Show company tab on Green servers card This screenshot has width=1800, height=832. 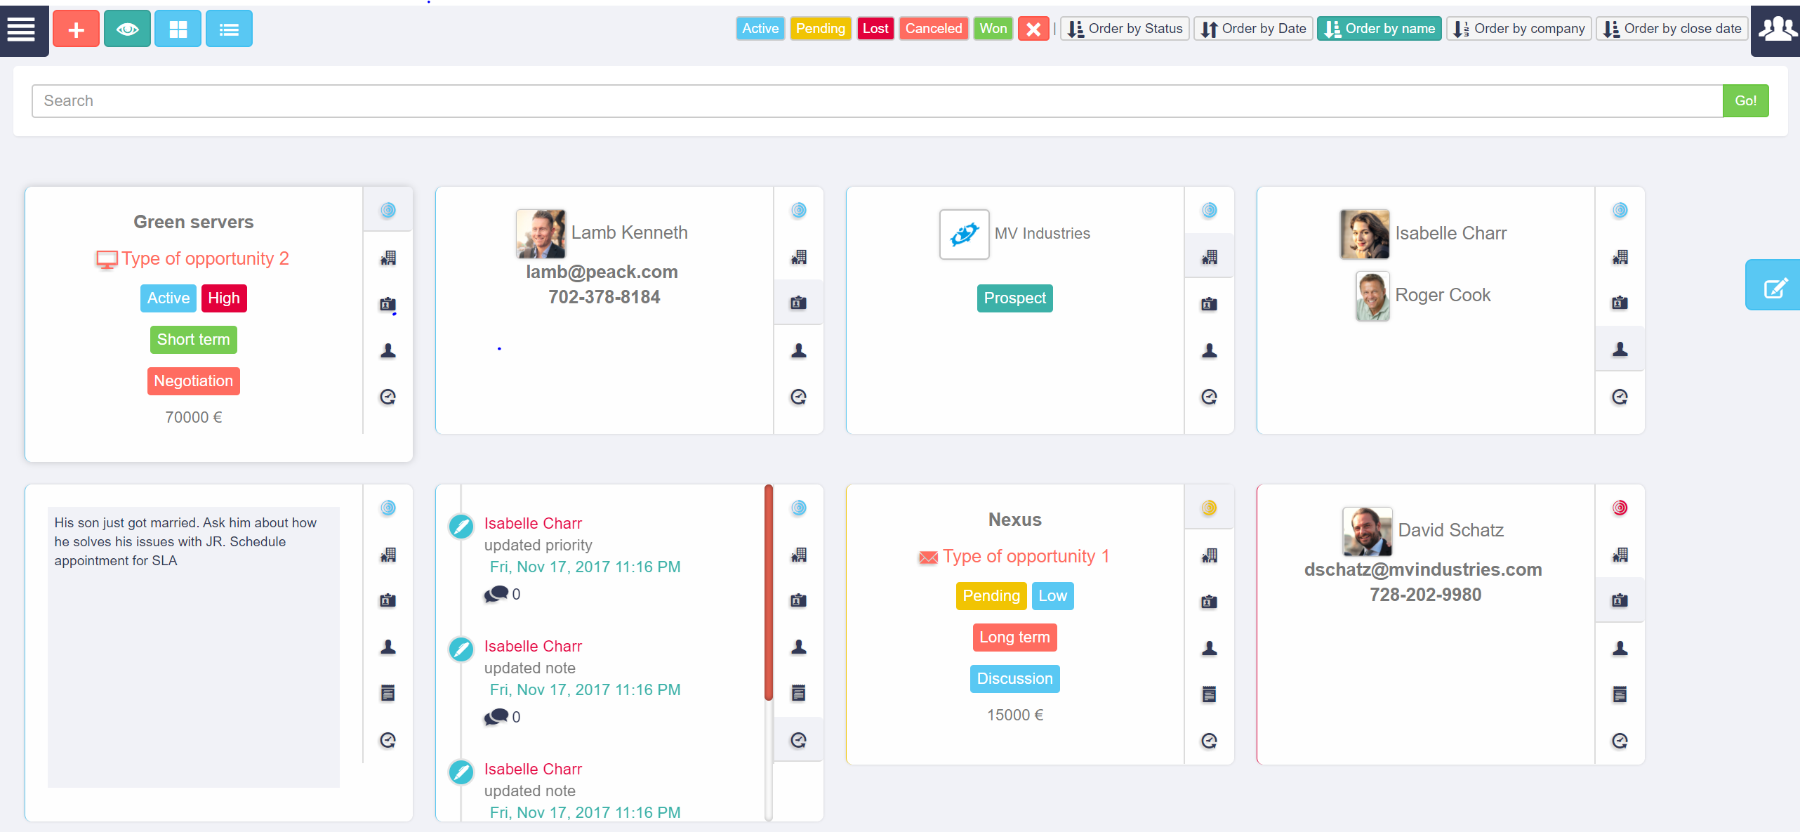388,258
